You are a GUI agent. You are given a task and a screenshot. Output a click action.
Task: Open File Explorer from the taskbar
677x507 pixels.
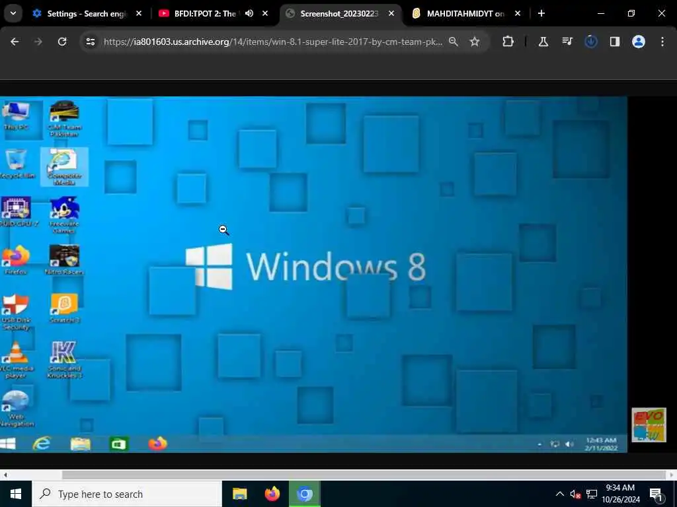pyautogui.click(x=239, y=494)
